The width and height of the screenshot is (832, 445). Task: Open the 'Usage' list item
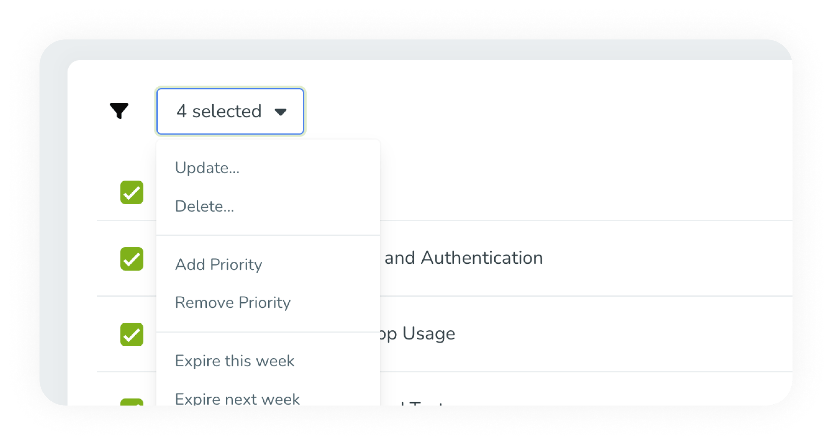click(417, 334)
